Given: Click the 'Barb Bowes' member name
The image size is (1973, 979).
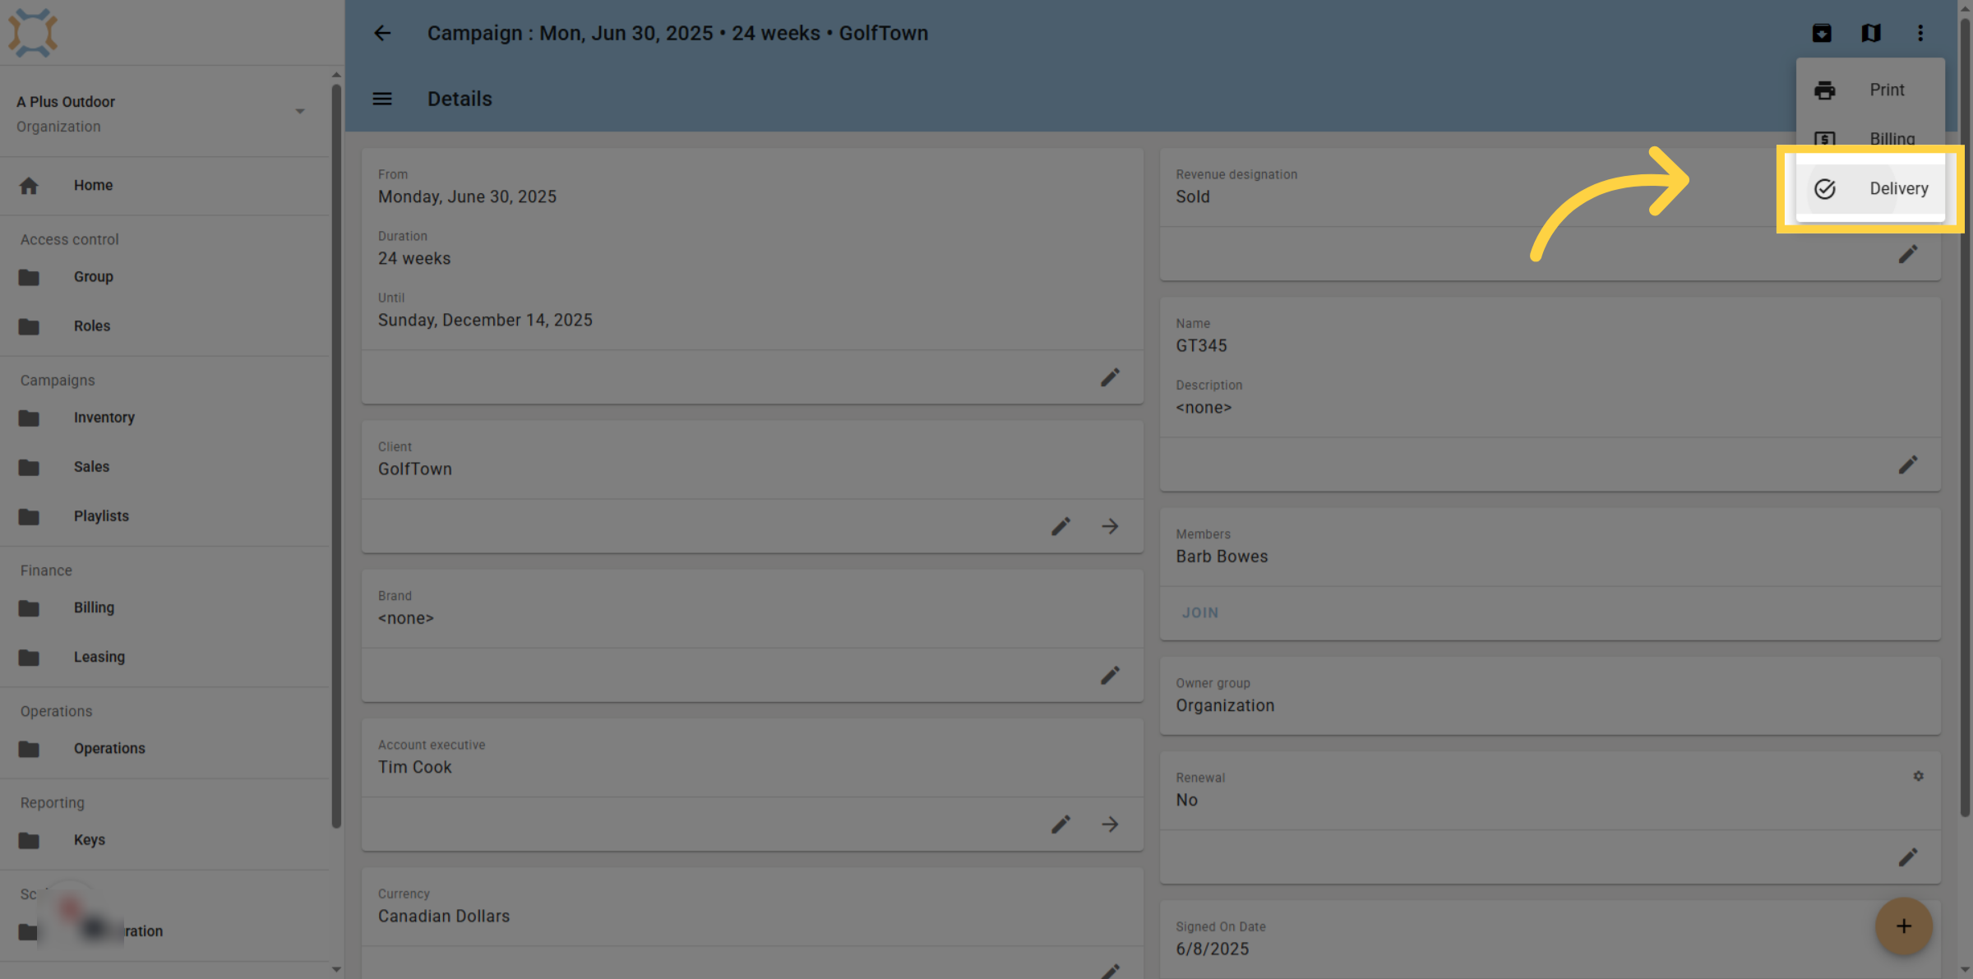Looking at the screenshot, I should (1222, 556).
